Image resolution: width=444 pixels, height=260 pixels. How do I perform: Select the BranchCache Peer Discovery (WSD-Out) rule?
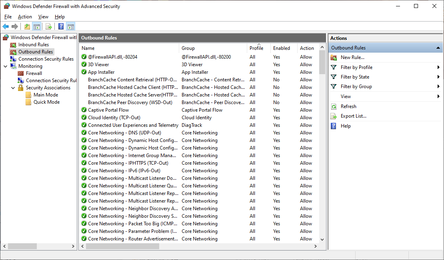tap(130, 102)
